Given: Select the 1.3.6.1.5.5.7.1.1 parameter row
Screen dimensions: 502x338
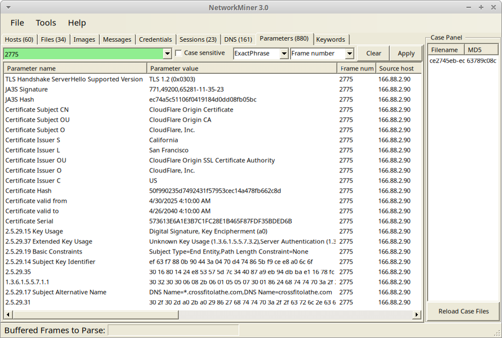Looking at the screenshot, I should click(213, 282).
